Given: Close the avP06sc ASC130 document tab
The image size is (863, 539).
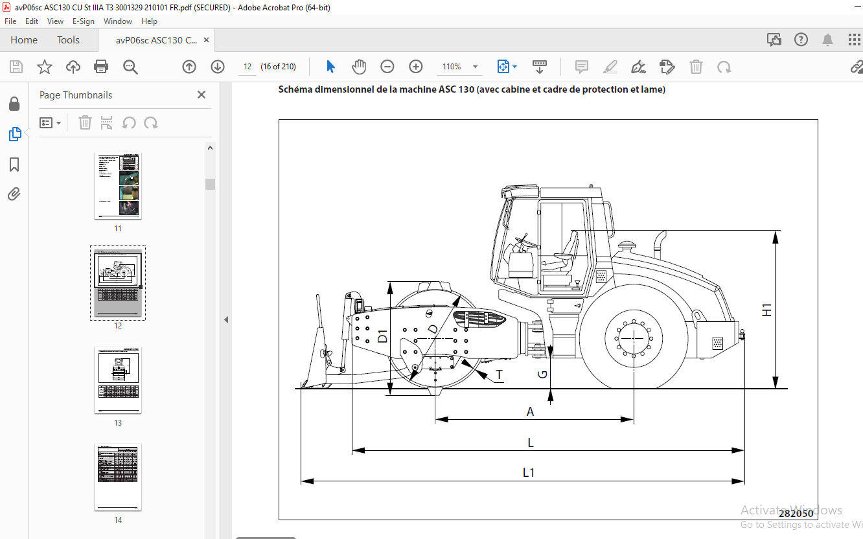Looking at the screenshot, I should coord(207,40).
